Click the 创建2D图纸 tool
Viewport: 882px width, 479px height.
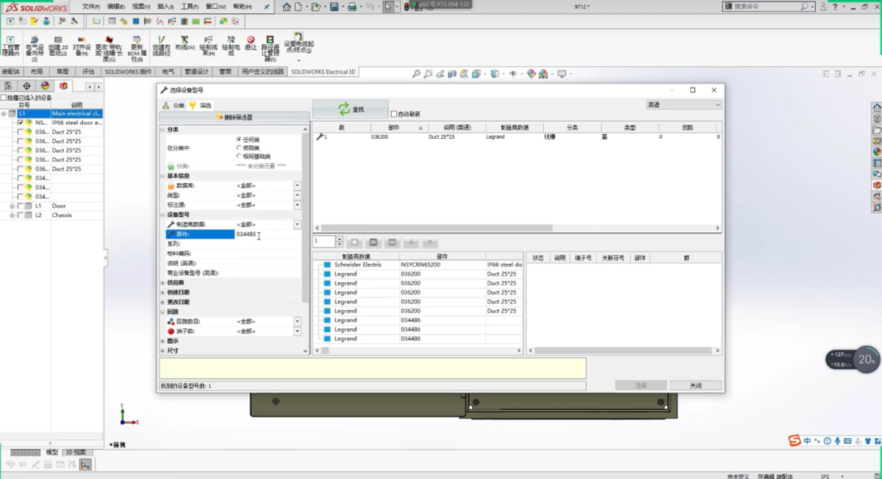tap(58, 46)
